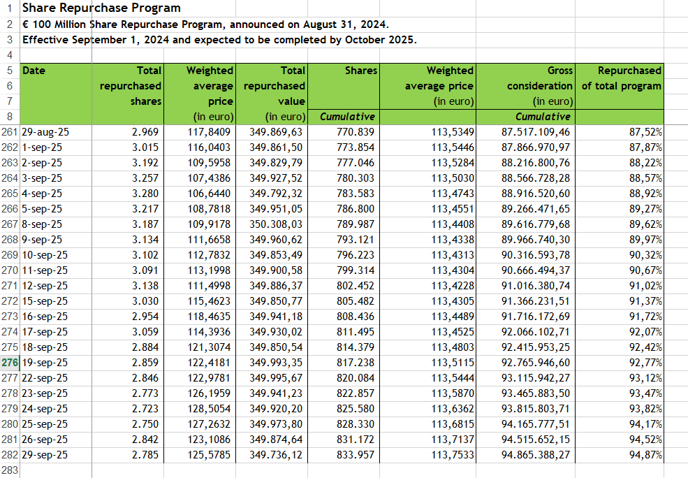The height and width of the screenshot is (478, 688).
Task: Select repurchased shares value 2.969
Action: click(145, 132)
